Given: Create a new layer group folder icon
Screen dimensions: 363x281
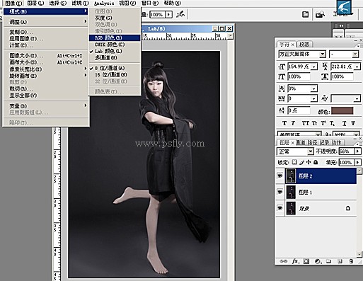Looking at the screenshot, I should pos(328,261).
